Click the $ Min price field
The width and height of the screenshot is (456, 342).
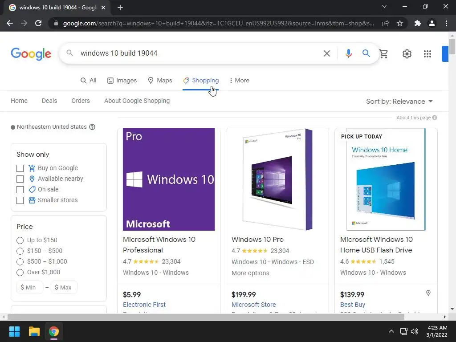[x=30, y=287]
